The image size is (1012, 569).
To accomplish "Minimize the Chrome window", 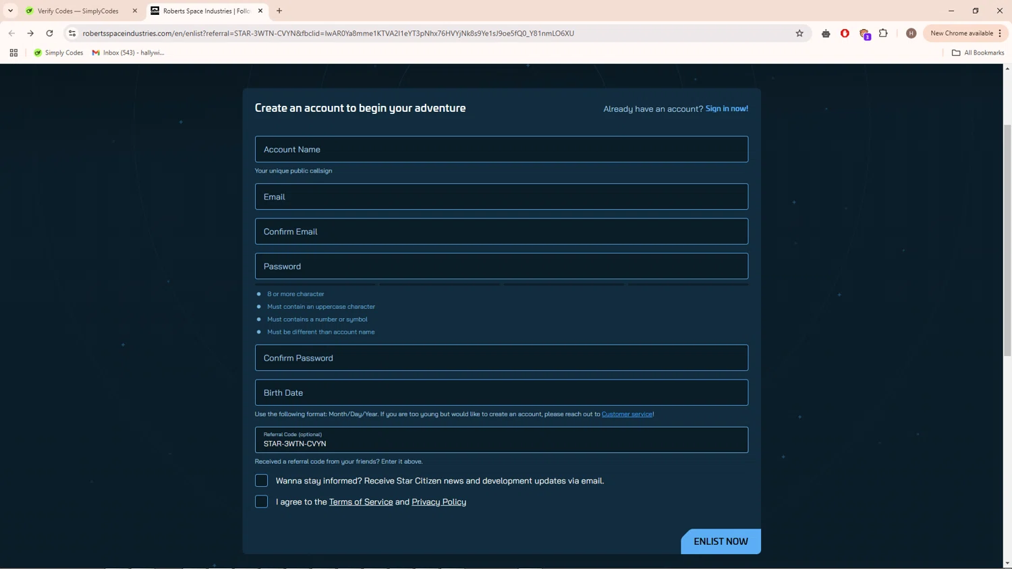I will [x=951, y=11].
